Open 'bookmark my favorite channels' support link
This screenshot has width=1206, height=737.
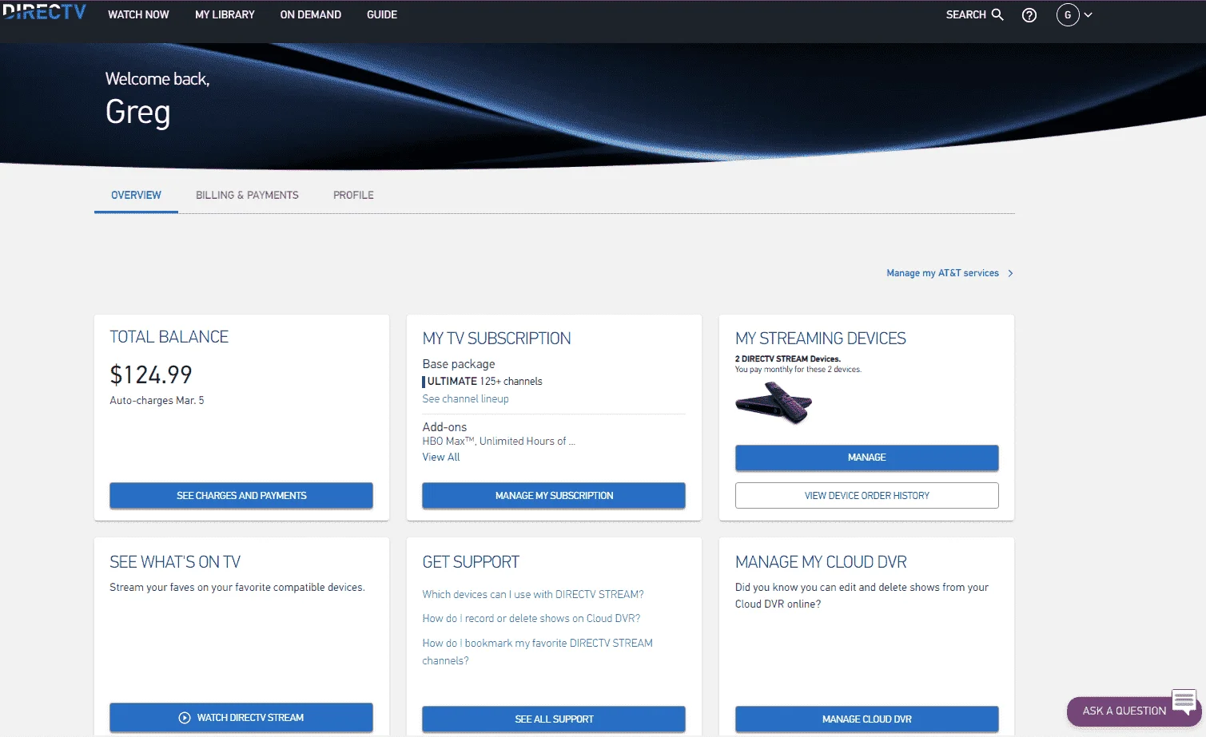[x=537, y=652]
